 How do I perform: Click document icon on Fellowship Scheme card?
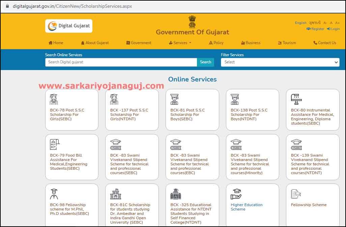(296, 193)
